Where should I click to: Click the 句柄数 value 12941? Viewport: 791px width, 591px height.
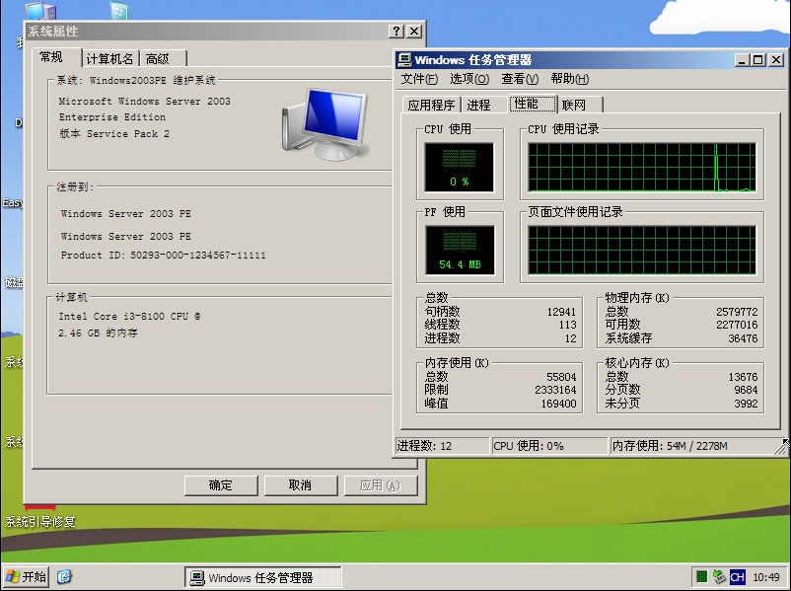point(561,312)
